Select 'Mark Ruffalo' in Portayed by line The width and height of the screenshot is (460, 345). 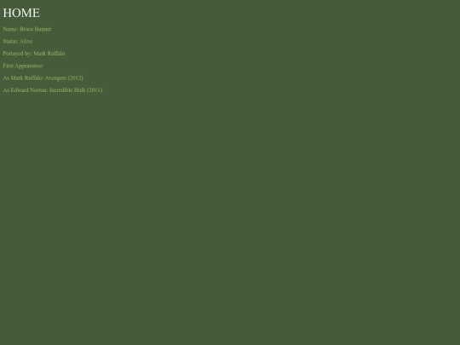(49, 54)
